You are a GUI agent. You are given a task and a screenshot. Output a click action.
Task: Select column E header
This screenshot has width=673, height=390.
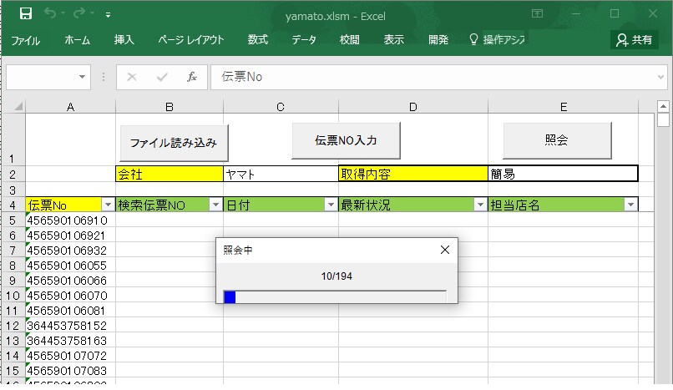pyautogui.click(x=563, y=107)
